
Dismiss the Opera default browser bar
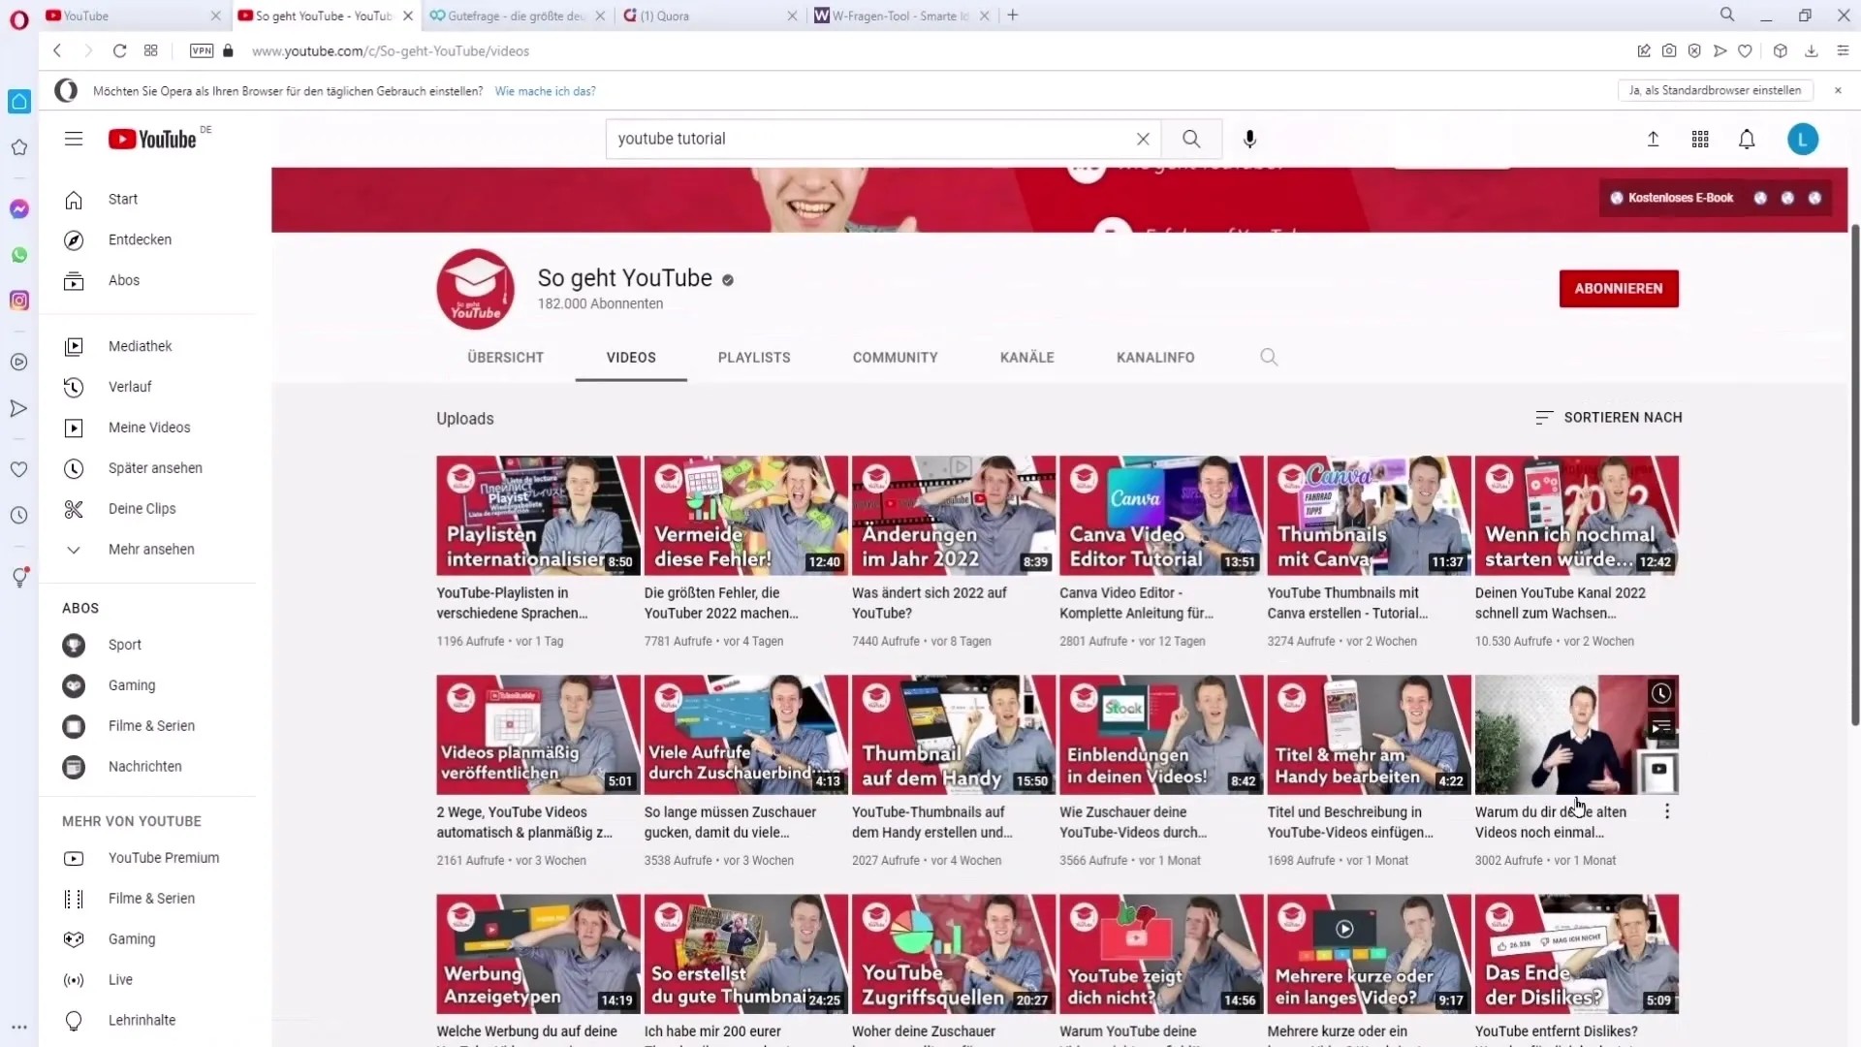[x=1838, y=90]
